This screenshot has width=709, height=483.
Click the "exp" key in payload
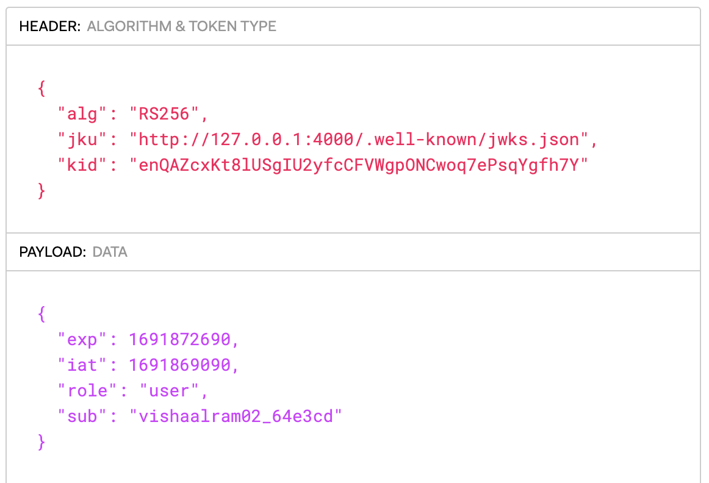(82, 339)
